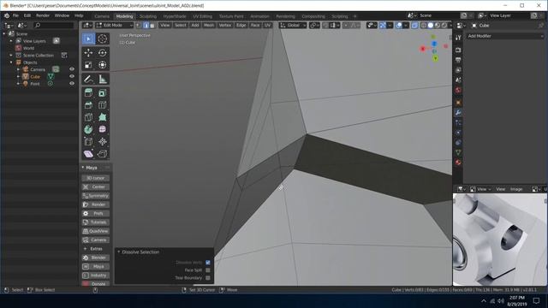
Task: Open the Render menu
Action: coord(43,15)
